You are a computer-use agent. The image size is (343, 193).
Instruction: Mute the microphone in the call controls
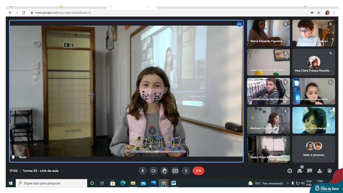143,171
